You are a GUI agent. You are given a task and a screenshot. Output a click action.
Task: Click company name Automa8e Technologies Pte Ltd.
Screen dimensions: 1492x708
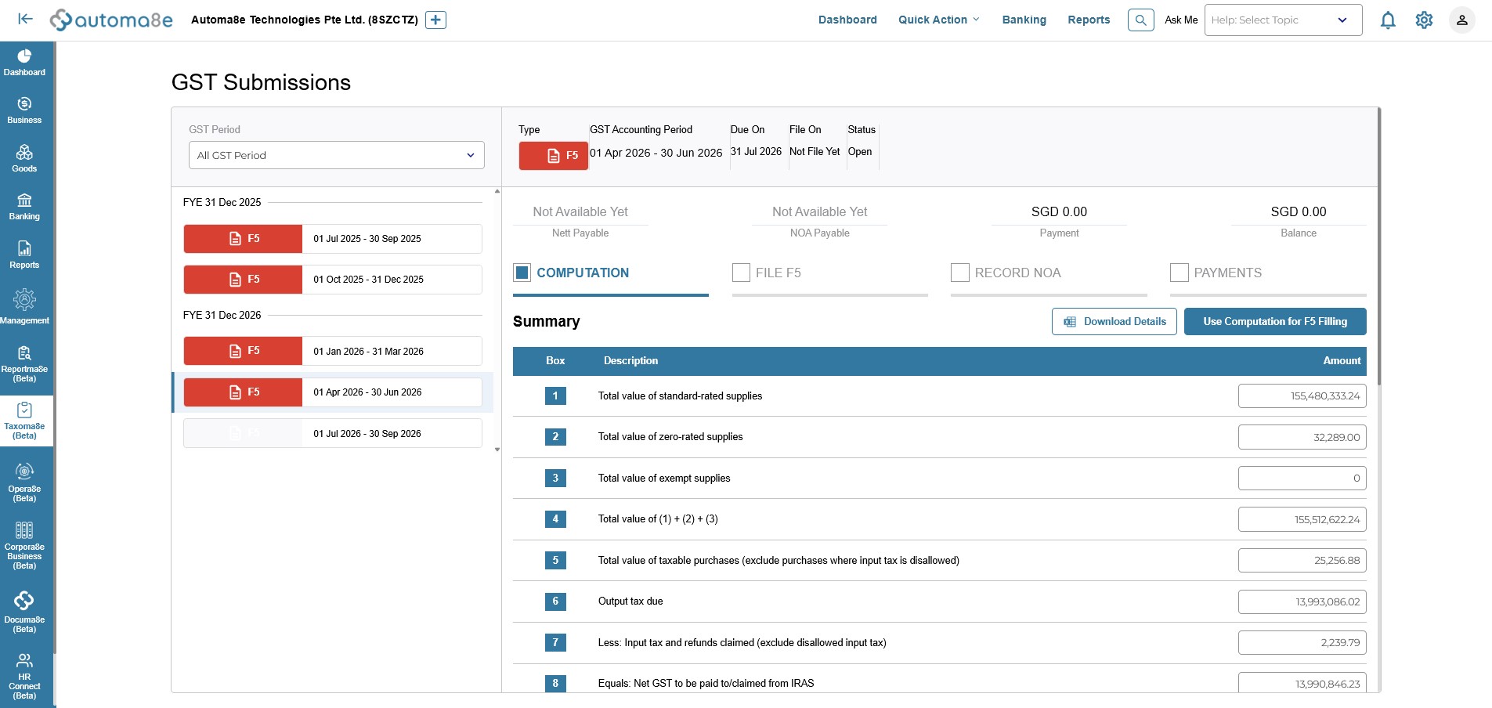pyautogui.click(x=304, y=20)
